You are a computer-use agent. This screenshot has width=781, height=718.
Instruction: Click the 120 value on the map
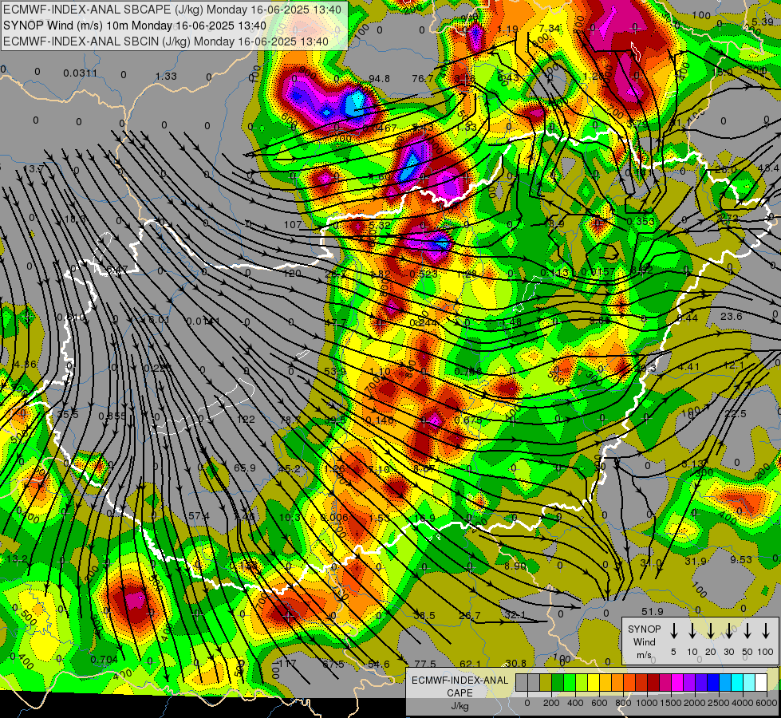(x=293, y=273)
